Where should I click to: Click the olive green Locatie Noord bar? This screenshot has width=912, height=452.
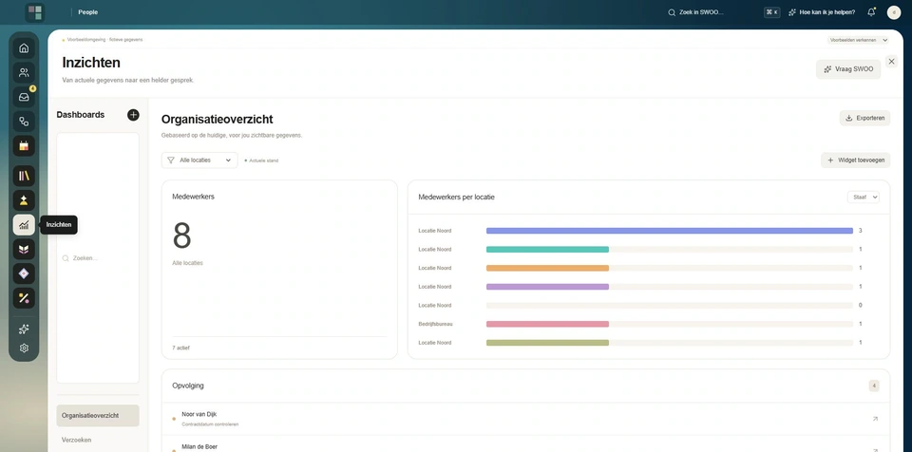(547, 343)
